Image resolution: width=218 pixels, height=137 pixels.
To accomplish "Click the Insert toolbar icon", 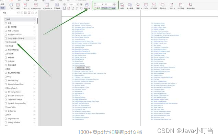I will [x=25, y=5].
